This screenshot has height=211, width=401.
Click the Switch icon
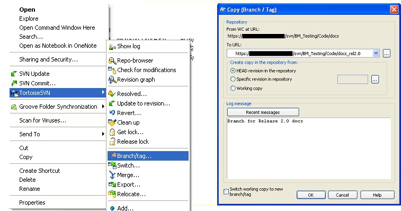pos(112,165)
